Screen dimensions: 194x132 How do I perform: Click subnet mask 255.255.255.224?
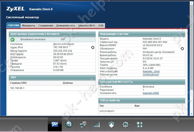[x=63, y=51]
